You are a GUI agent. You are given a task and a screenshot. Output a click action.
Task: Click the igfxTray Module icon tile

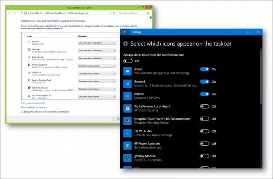[x=128, y=158]
